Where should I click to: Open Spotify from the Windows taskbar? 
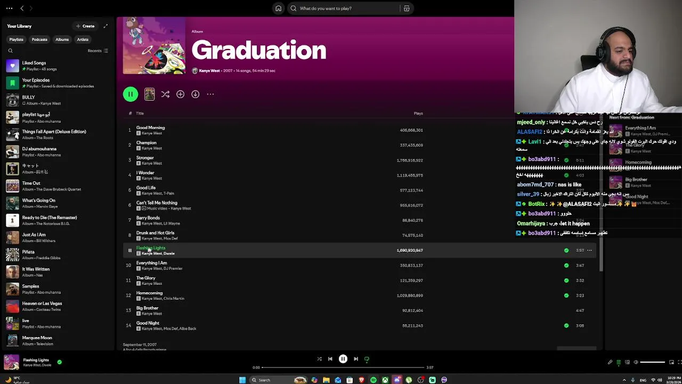[373, 380]
